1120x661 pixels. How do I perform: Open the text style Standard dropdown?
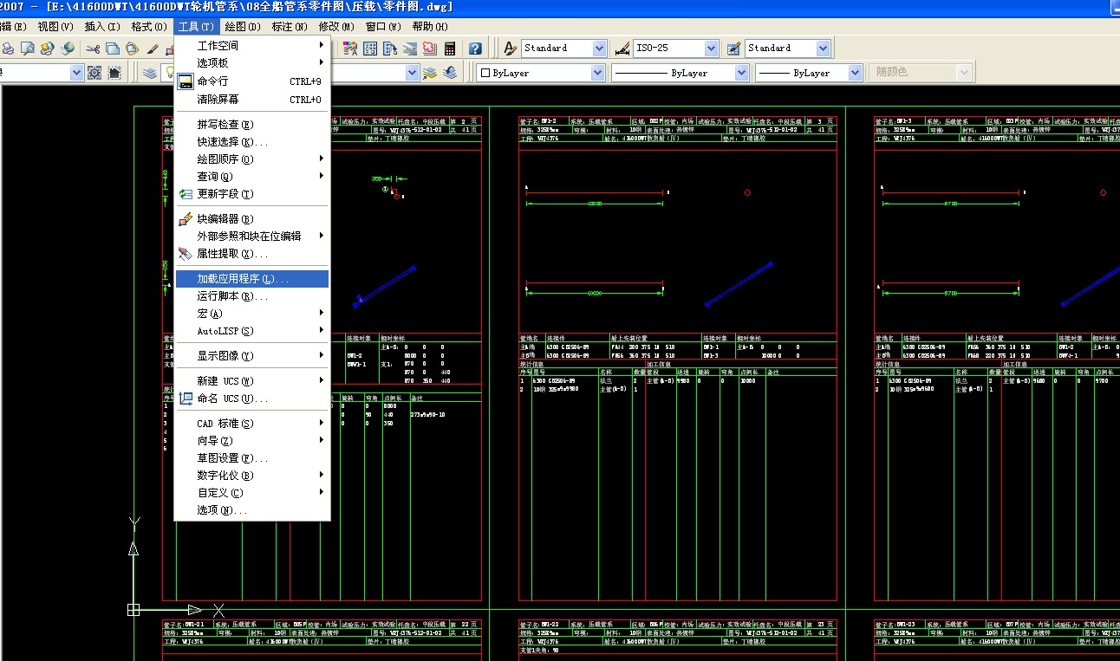(598, 49)
